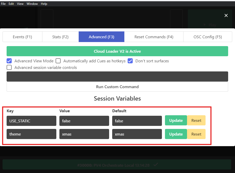
Task: Uncheck Don't sort surfaces
Action: [x=130, y=61]
